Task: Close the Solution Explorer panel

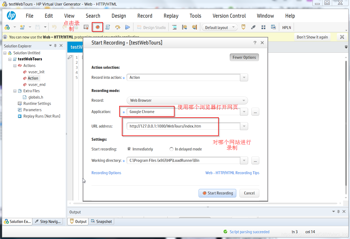Action: [x=61, y=46]
